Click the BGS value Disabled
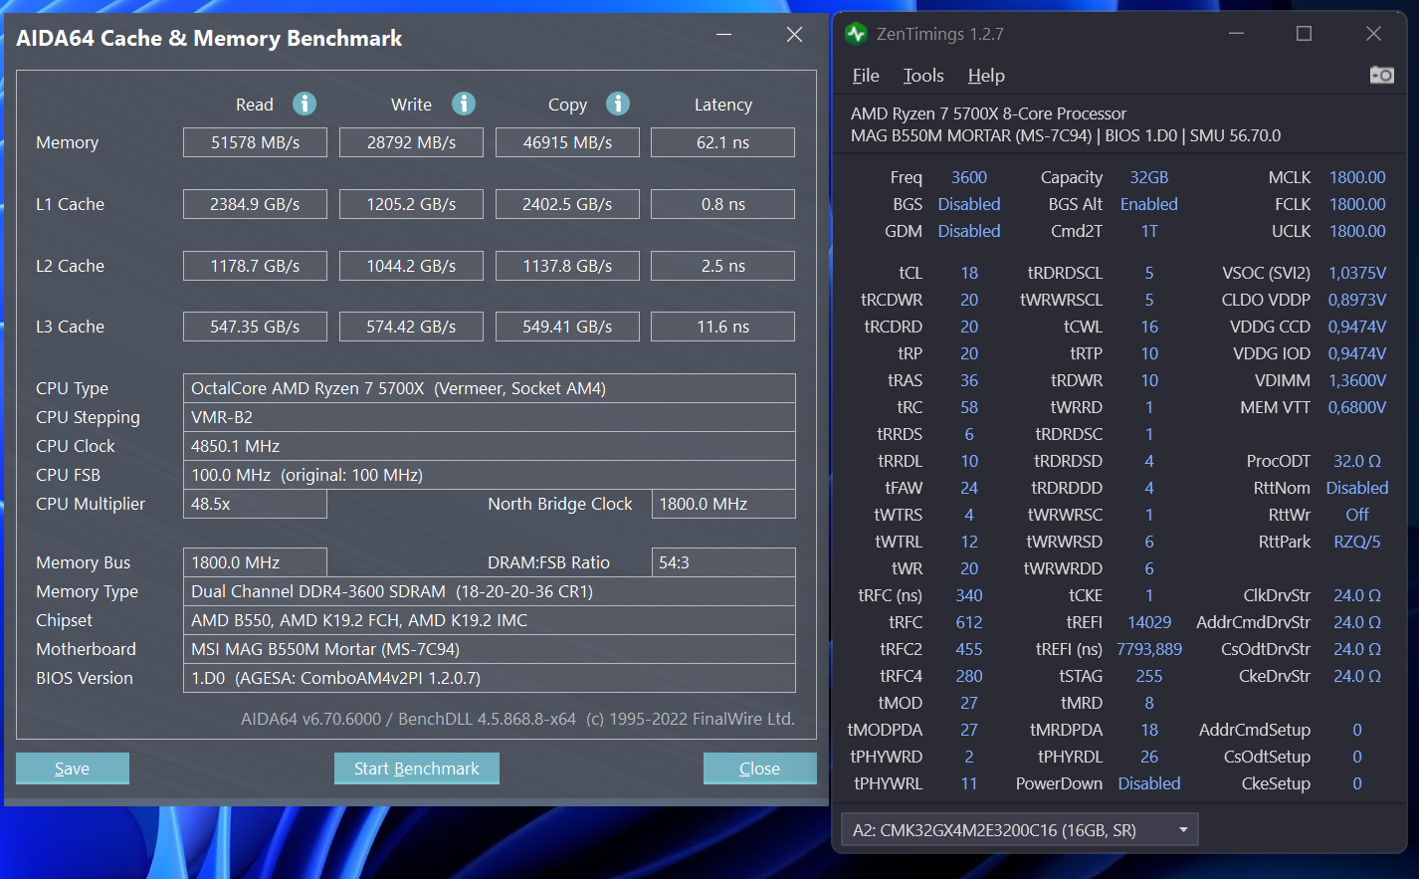 [969, 204]
